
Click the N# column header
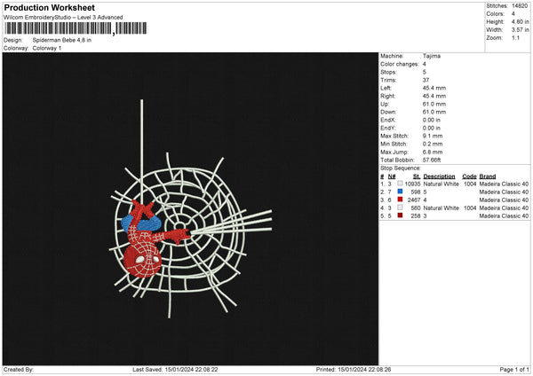[x=392, y=176]
